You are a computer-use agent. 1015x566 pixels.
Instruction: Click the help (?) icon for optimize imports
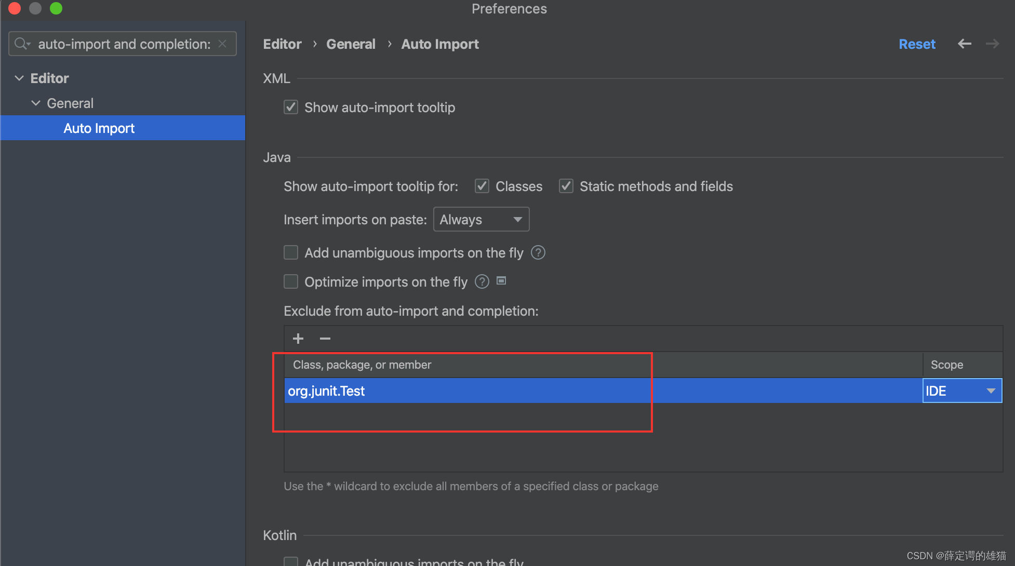point(481,281)
